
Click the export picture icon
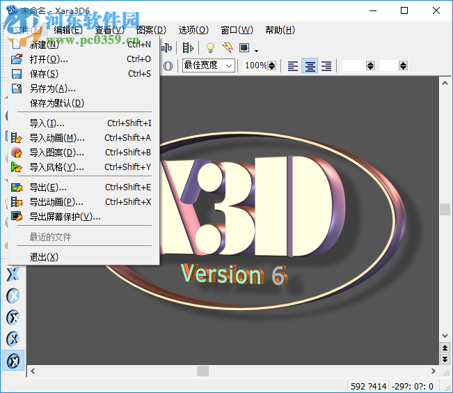tap(17, 187)
